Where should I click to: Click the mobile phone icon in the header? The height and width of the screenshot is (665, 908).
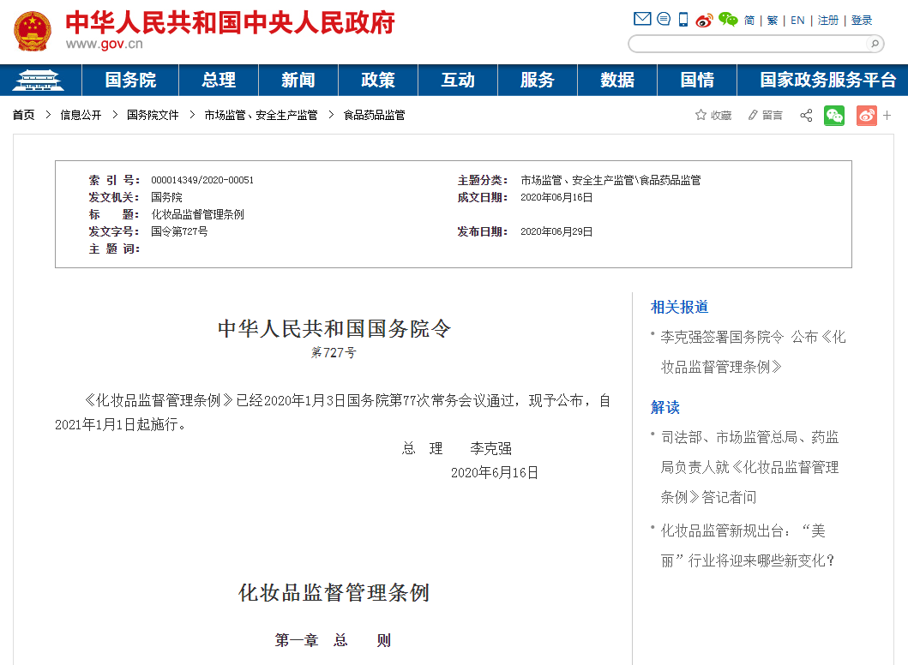683,19
